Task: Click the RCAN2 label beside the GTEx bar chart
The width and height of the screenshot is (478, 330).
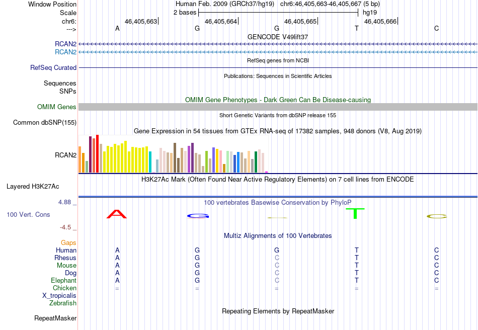Action: pyautogui.click(x=65, y=155)
